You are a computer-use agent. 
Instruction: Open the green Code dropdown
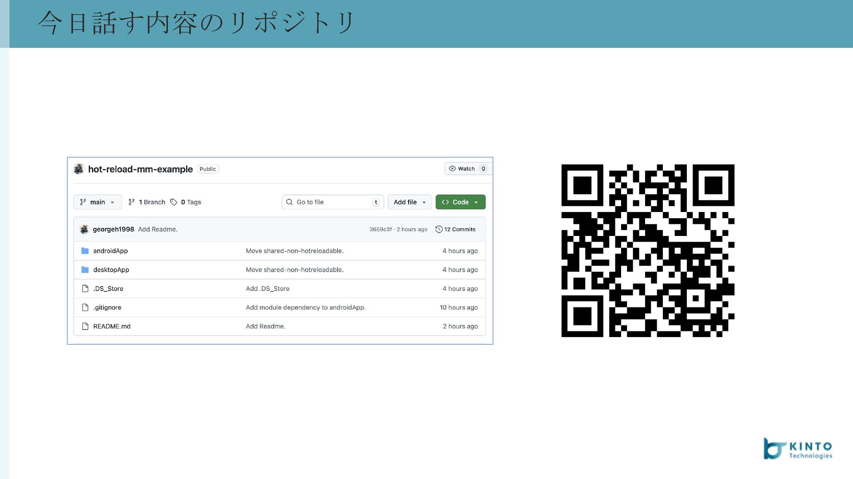460,202
